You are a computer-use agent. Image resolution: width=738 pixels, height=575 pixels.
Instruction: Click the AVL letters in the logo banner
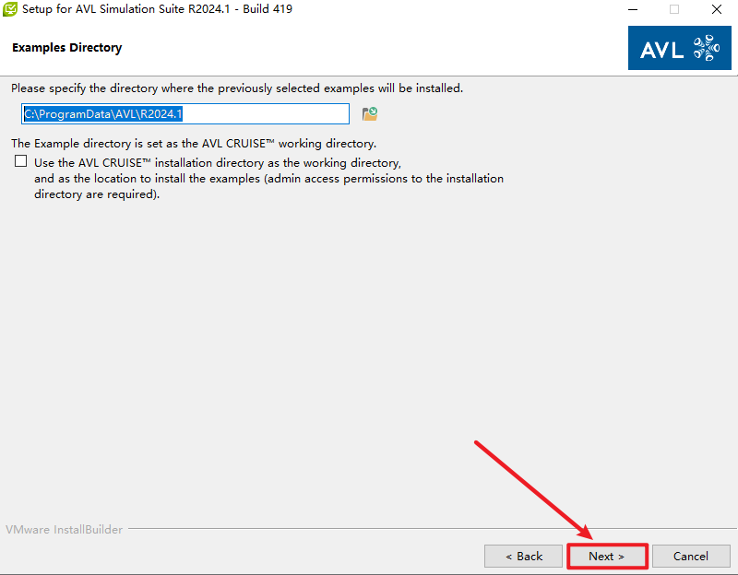point(666,48)
